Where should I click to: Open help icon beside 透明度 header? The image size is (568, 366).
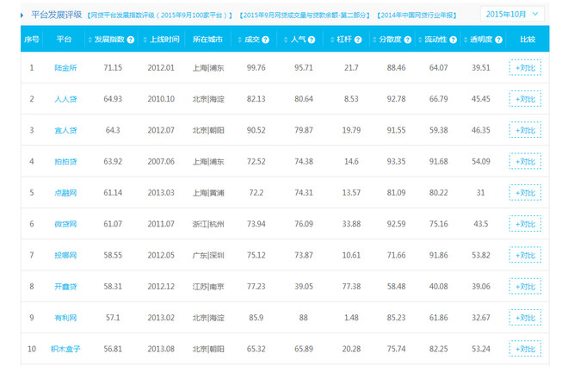498,40
